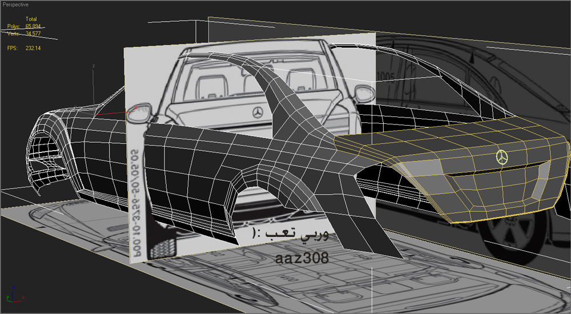Click the Total statistics heading
Viewport: 571px width, 314px height.
pyautogui.click(x=31, y=19)
